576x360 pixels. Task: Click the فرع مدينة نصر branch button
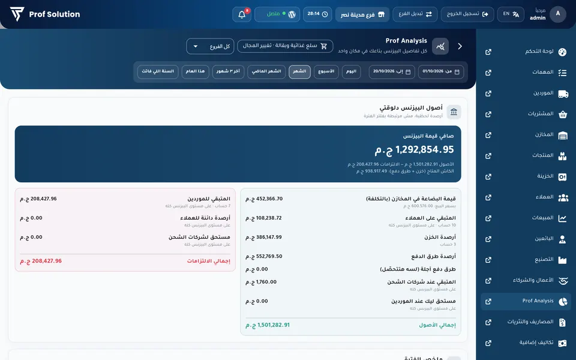[362, 14]
